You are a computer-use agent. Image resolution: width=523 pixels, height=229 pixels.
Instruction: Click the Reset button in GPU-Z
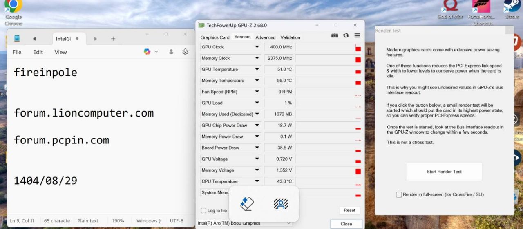[x=349, y=210]
